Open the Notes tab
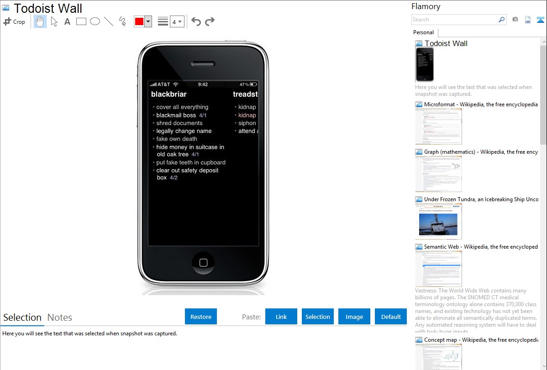This screenshot has width=547, height=370. pos(60,318)
